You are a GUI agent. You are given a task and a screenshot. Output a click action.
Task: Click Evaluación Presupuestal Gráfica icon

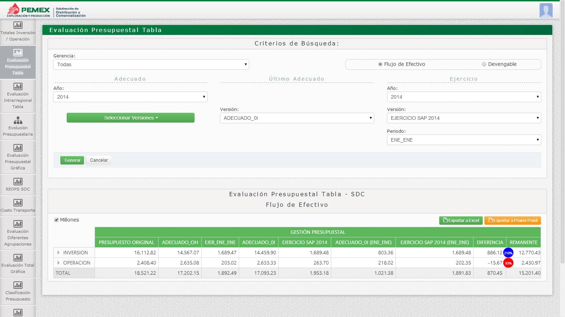18,148
